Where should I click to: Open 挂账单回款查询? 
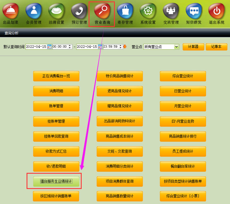point(56,136)
